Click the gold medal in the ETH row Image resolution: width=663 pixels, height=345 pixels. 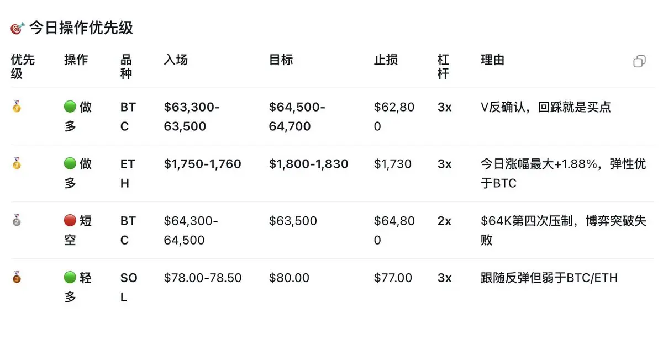(17, 163)
